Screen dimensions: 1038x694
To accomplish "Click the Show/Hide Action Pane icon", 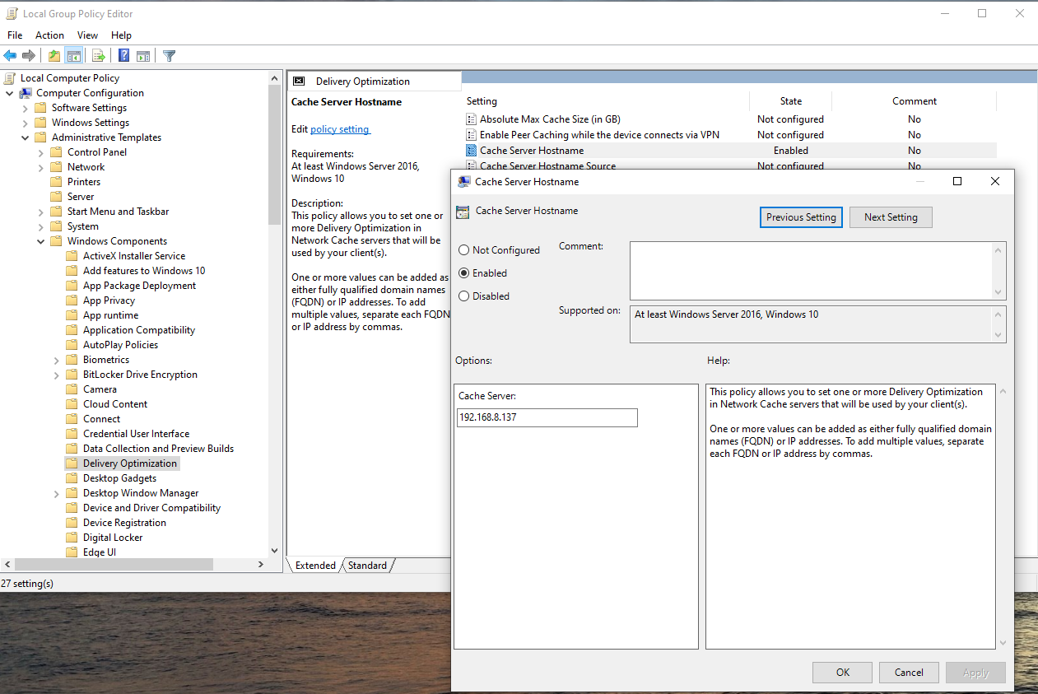I will (143, 56).
